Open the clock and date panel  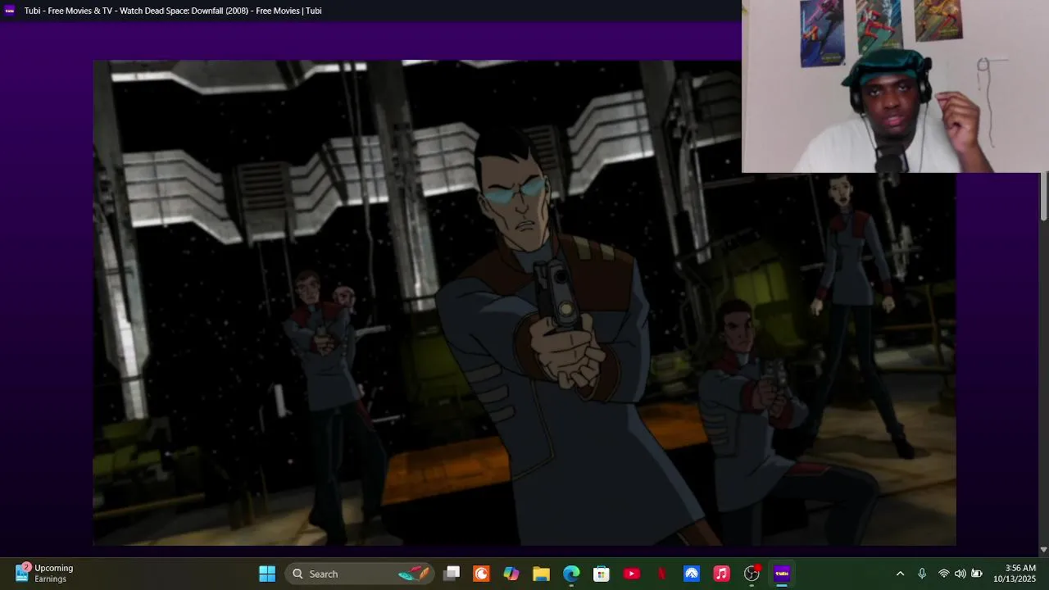(1015, 574)
